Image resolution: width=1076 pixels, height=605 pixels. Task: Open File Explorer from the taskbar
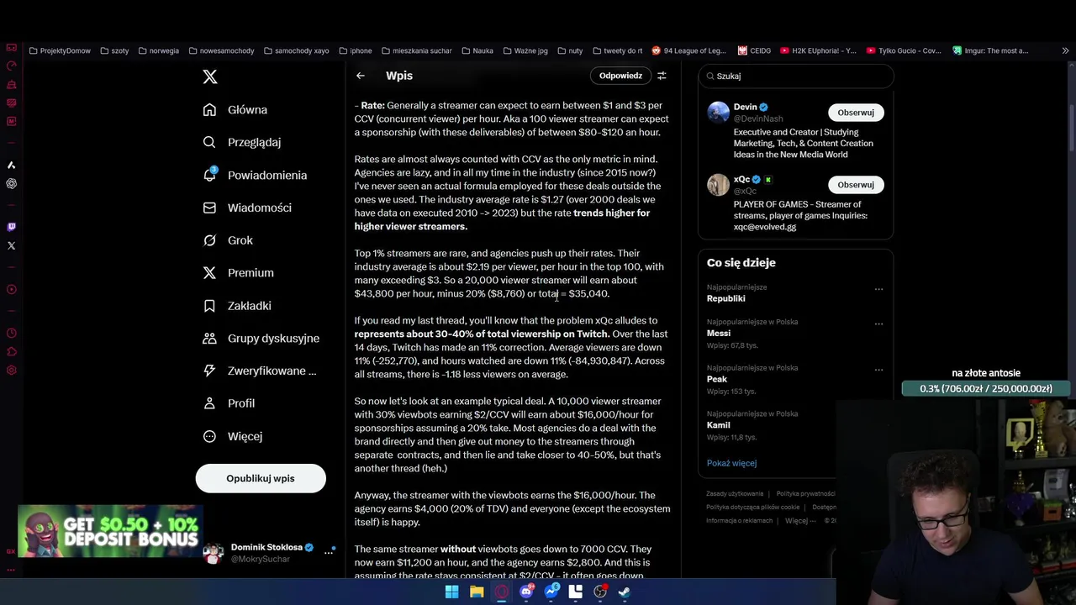click(477, 592)
